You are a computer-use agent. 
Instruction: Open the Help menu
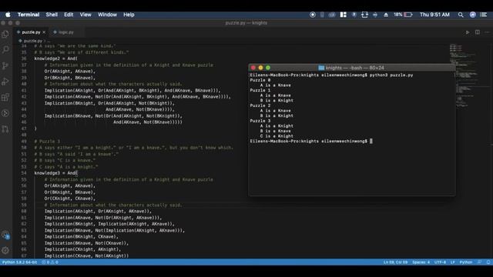click(129, 15)
